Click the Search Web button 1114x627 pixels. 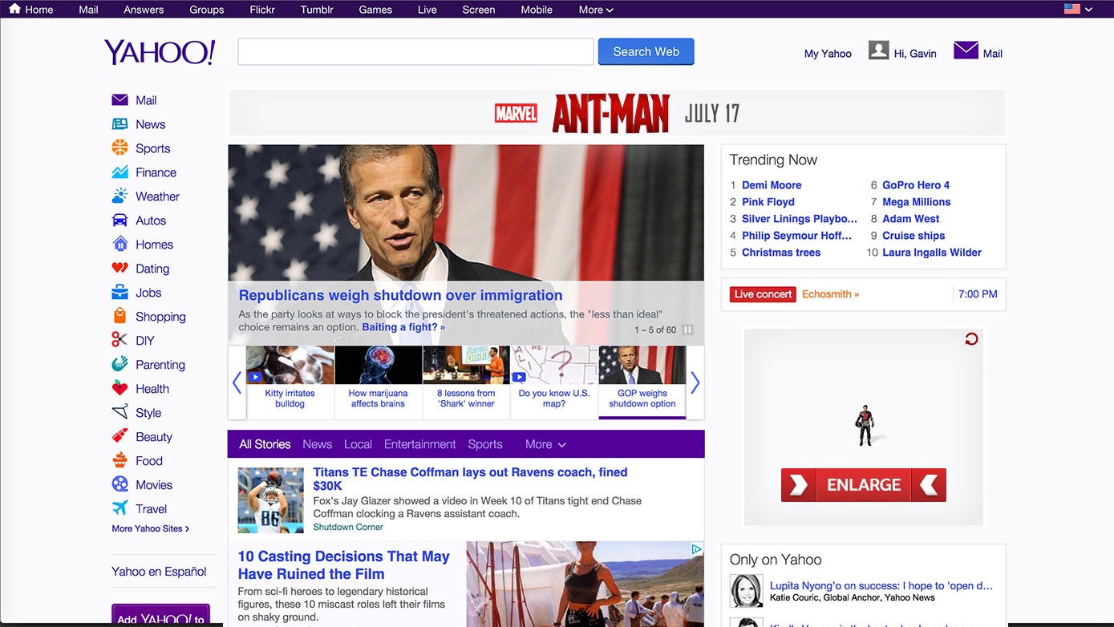tap(646, 51)
